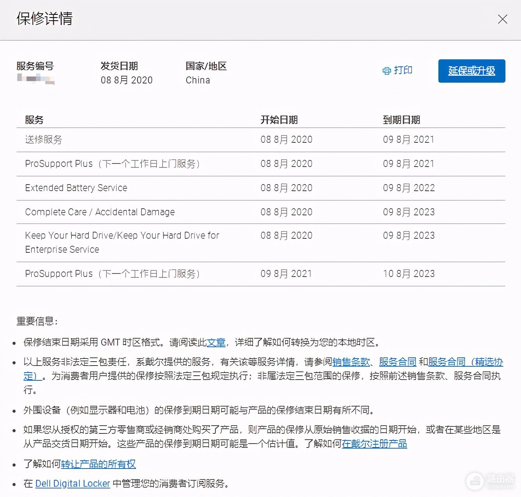Select Complete Care / Accidental Damage row name

pyautogui.click(x=100, y=212)
